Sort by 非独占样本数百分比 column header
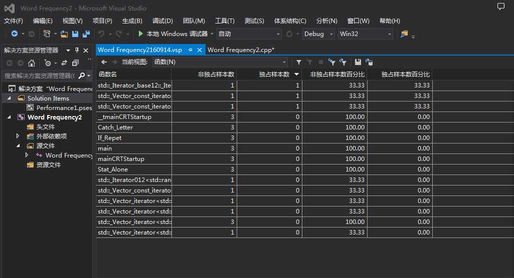Viewport: 514px width, 278px height. [334, 74]
